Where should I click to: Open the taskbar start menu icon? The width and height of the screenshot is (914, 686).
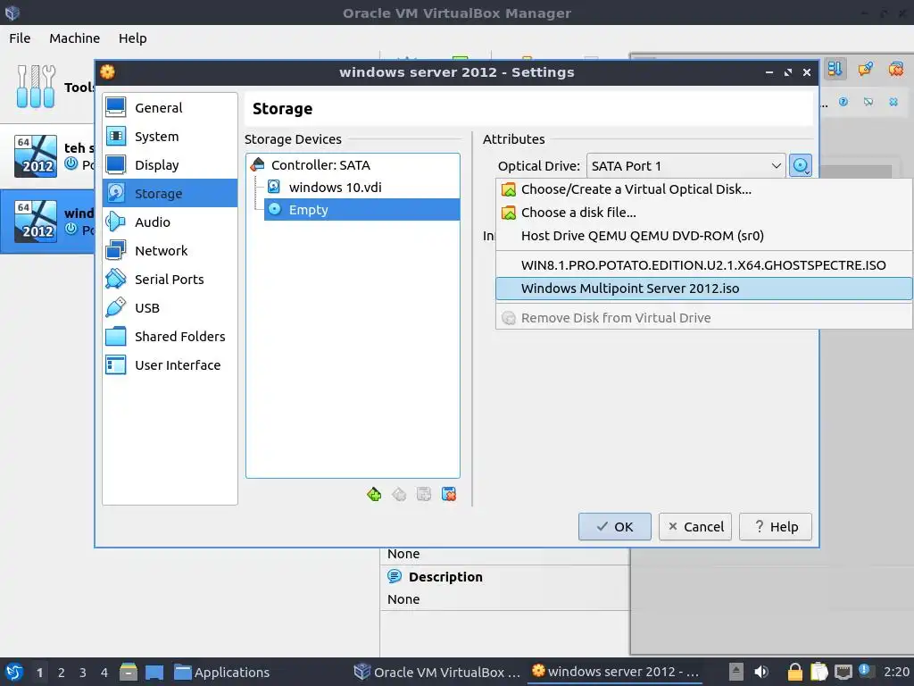point(14,672)
